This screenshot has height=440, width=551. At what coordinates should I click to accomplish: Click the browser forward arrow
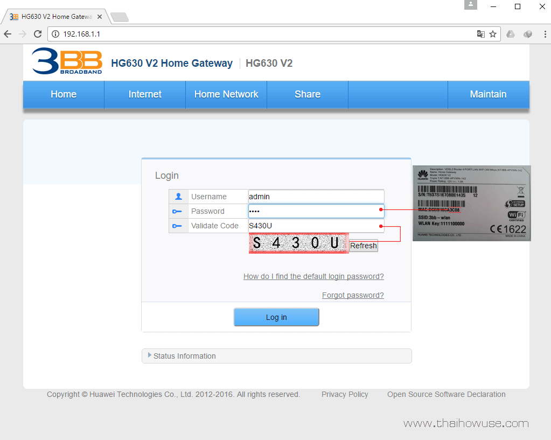coord(23,34)
